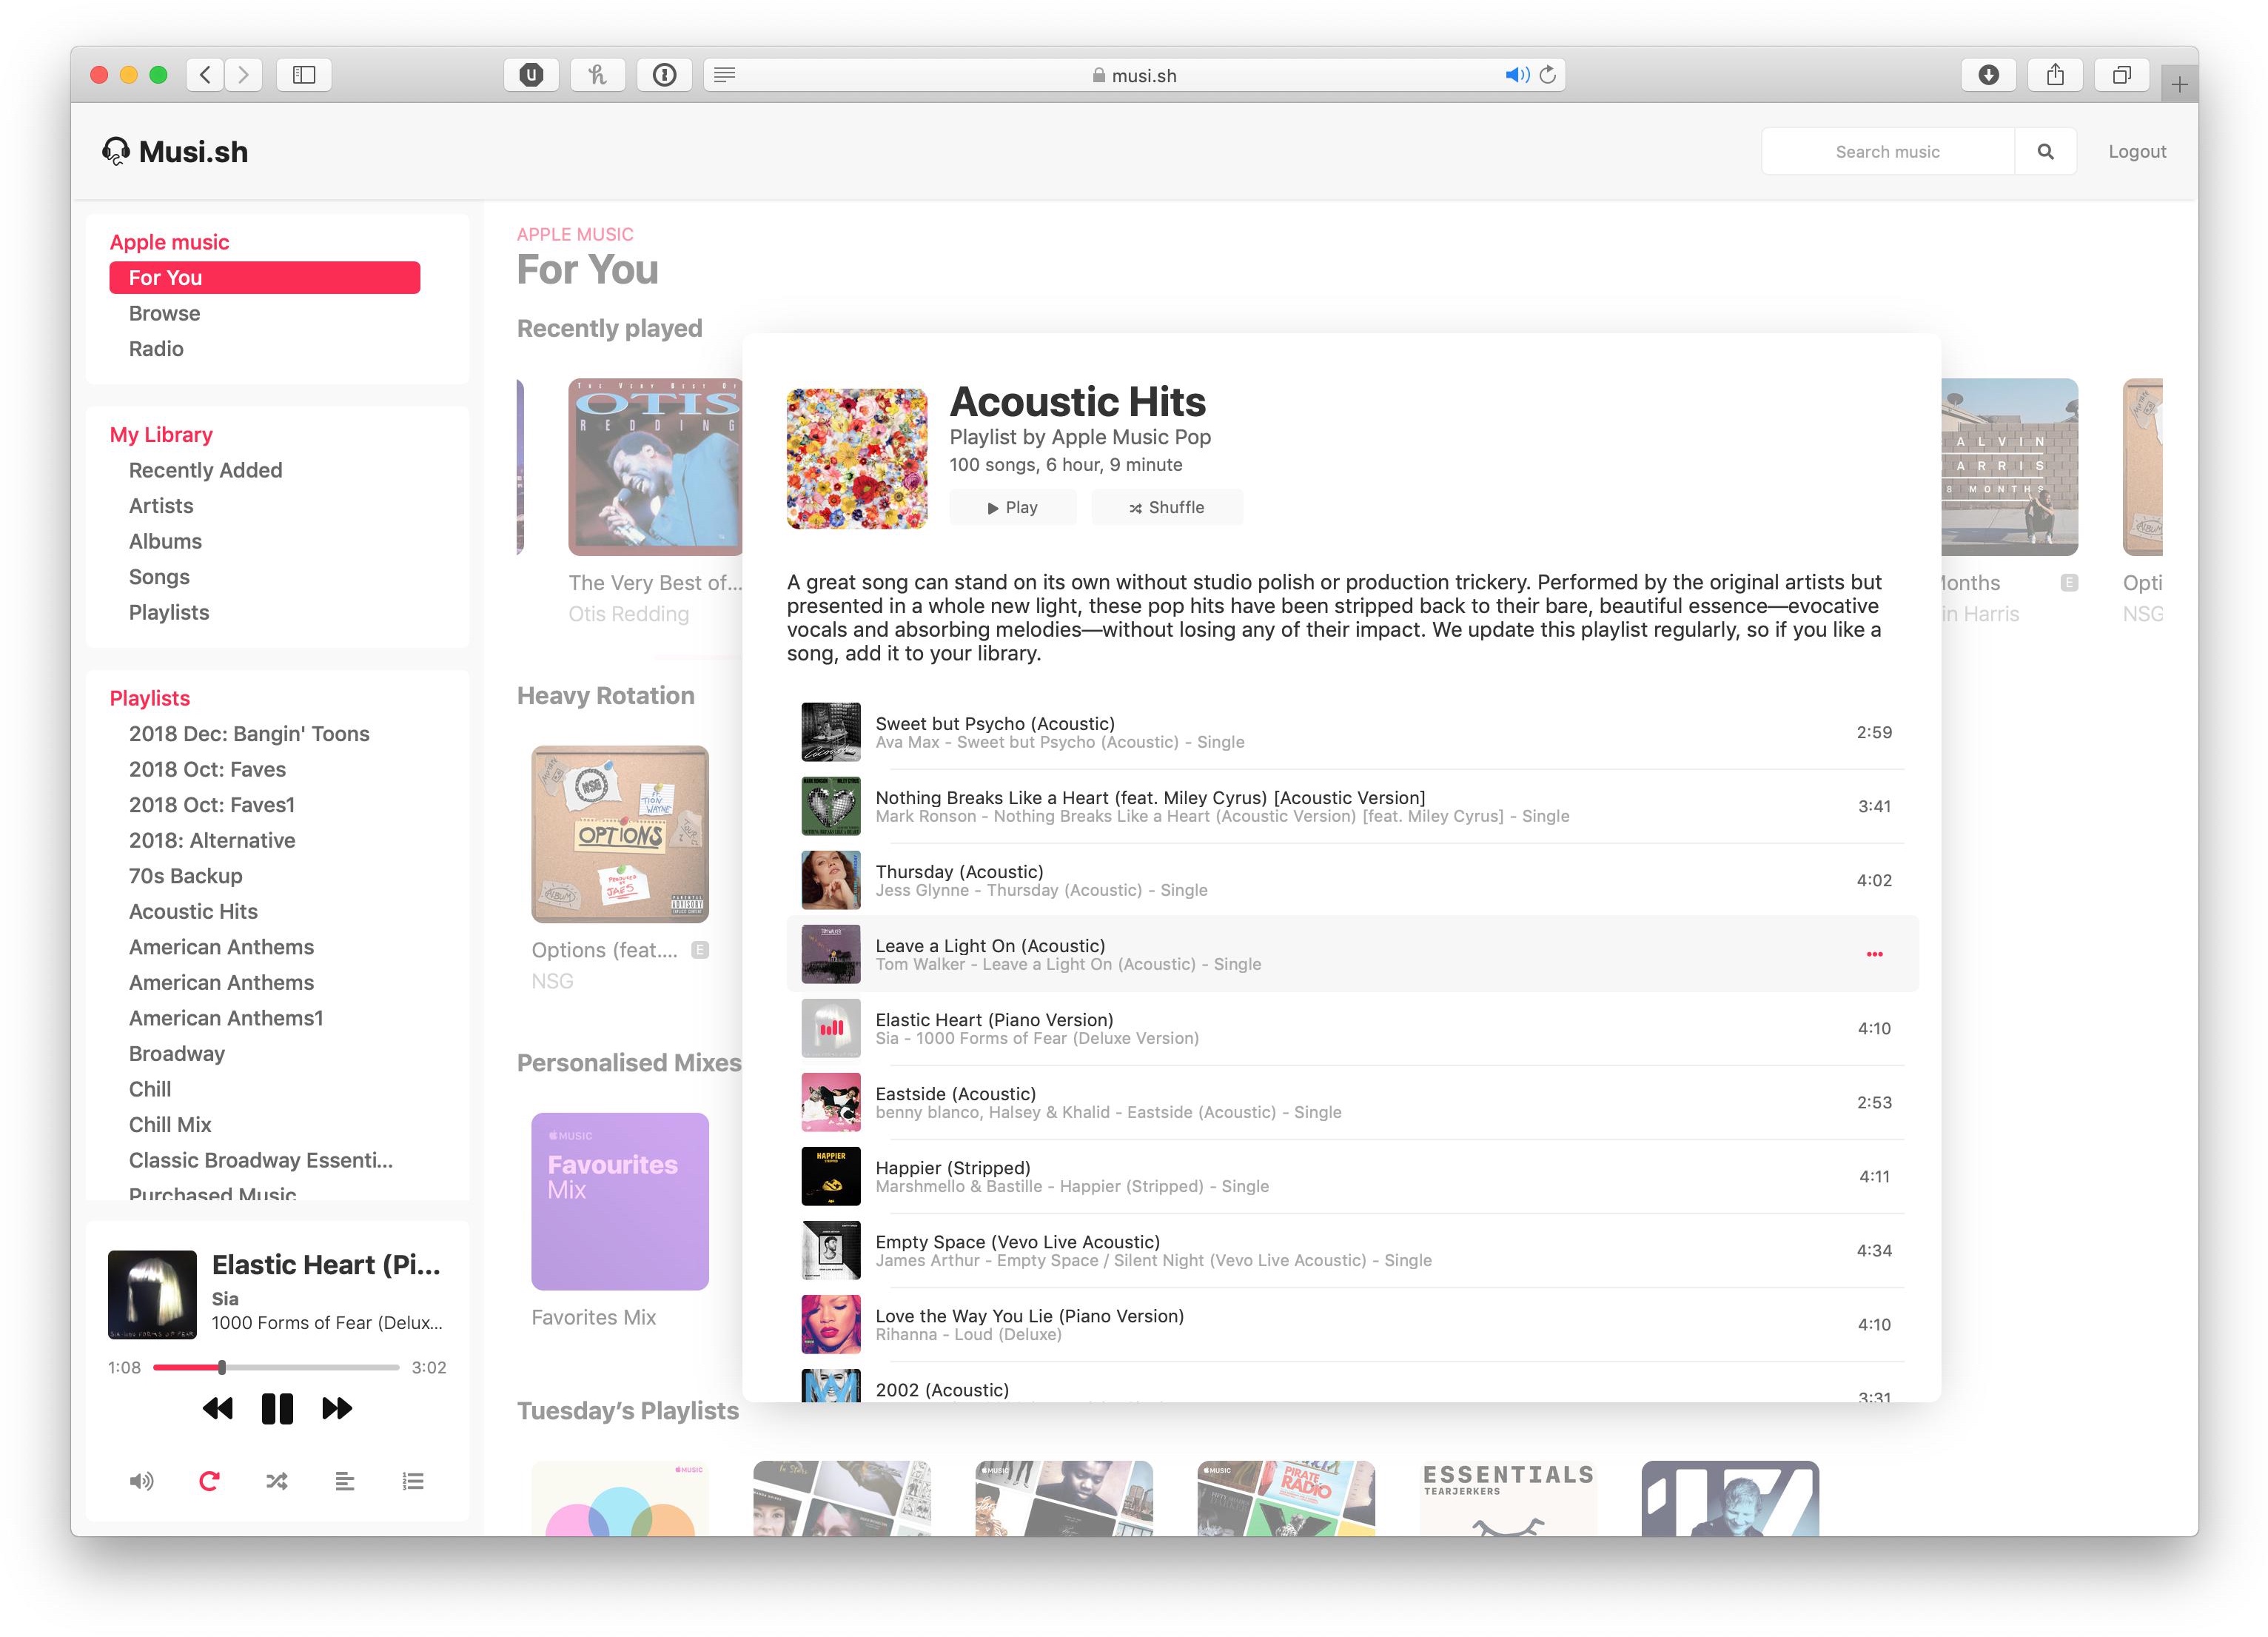Open Songs in My Library
The image size is (2268, 1637).
click(159, 577)
